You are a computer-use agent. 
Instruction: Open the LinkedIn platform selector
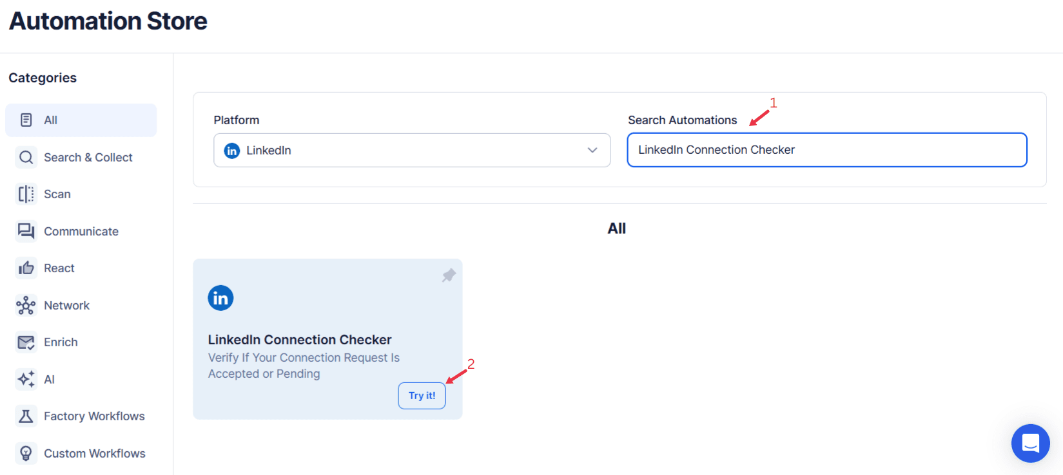pos(412,150)
